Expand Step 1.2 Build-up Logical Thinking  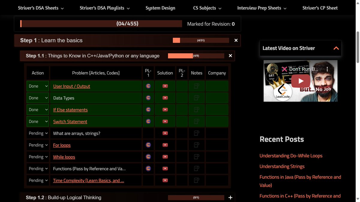click(230, 198)
